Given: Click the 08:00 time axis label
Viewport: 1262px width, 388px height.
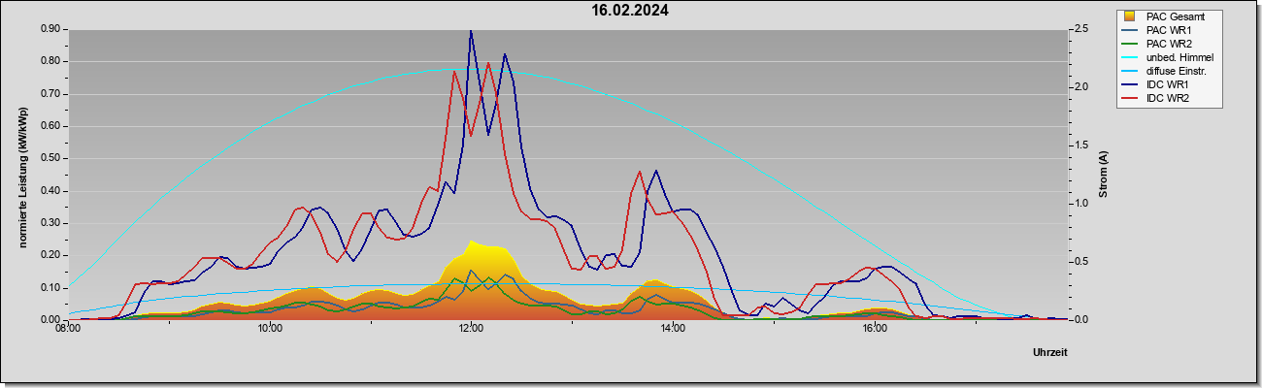Looking at the screenshot, I should tap(68, 329).
